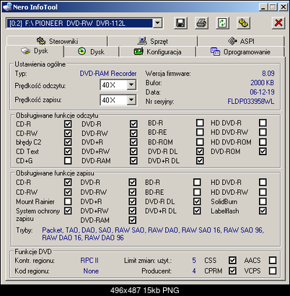
Task: Toggle the błędy C2 checkbox
Action: [68, 142]
